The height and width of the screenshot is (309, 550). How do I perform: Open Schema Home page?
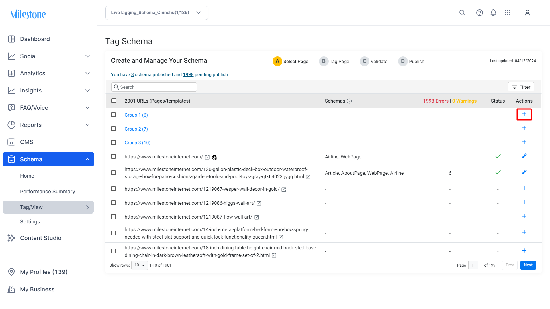tap(27, 176)
